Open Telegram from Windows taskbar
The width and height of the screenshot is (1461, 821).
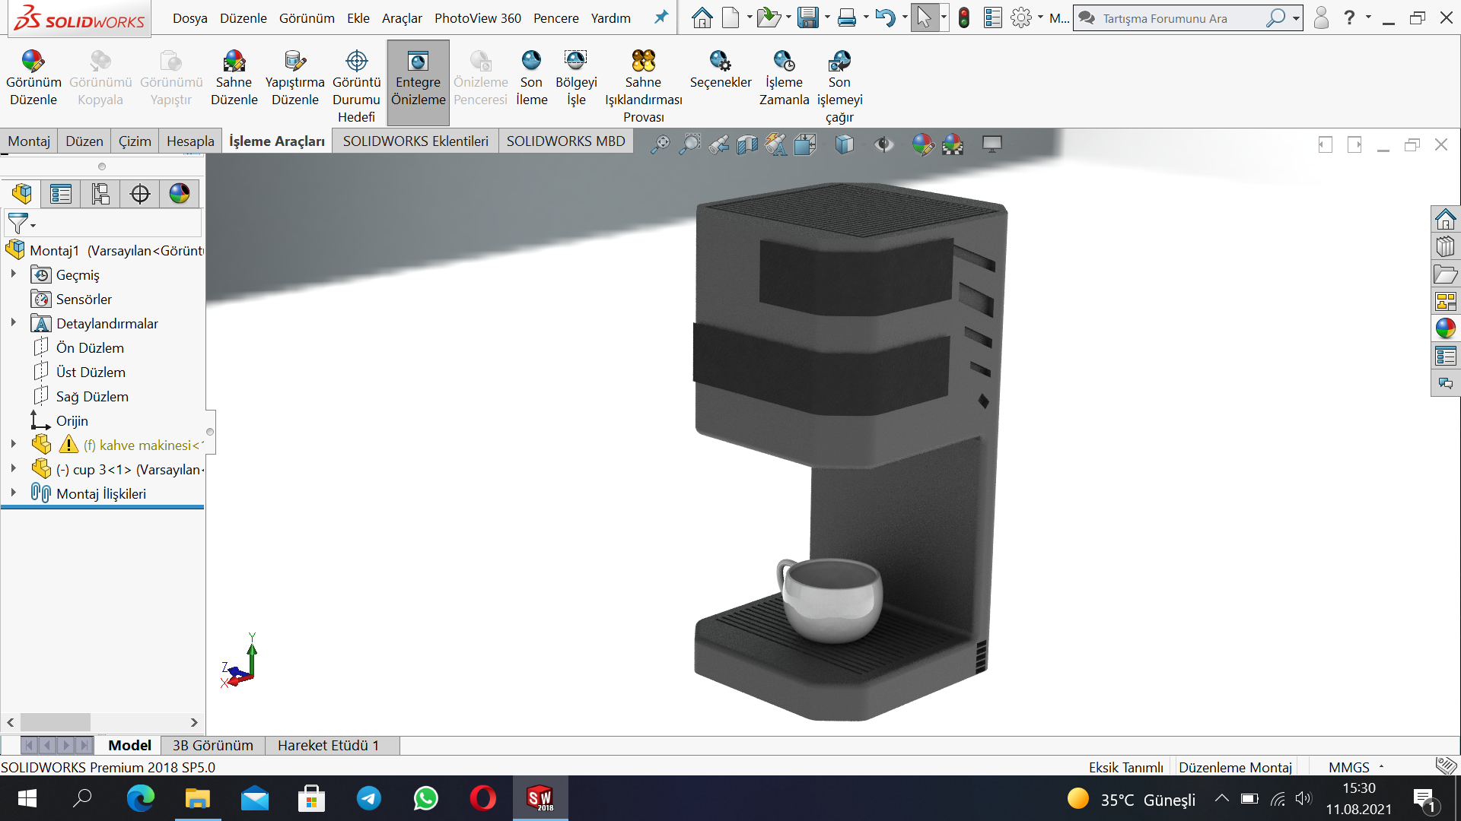pyautogui.click(x=369, y=798)
